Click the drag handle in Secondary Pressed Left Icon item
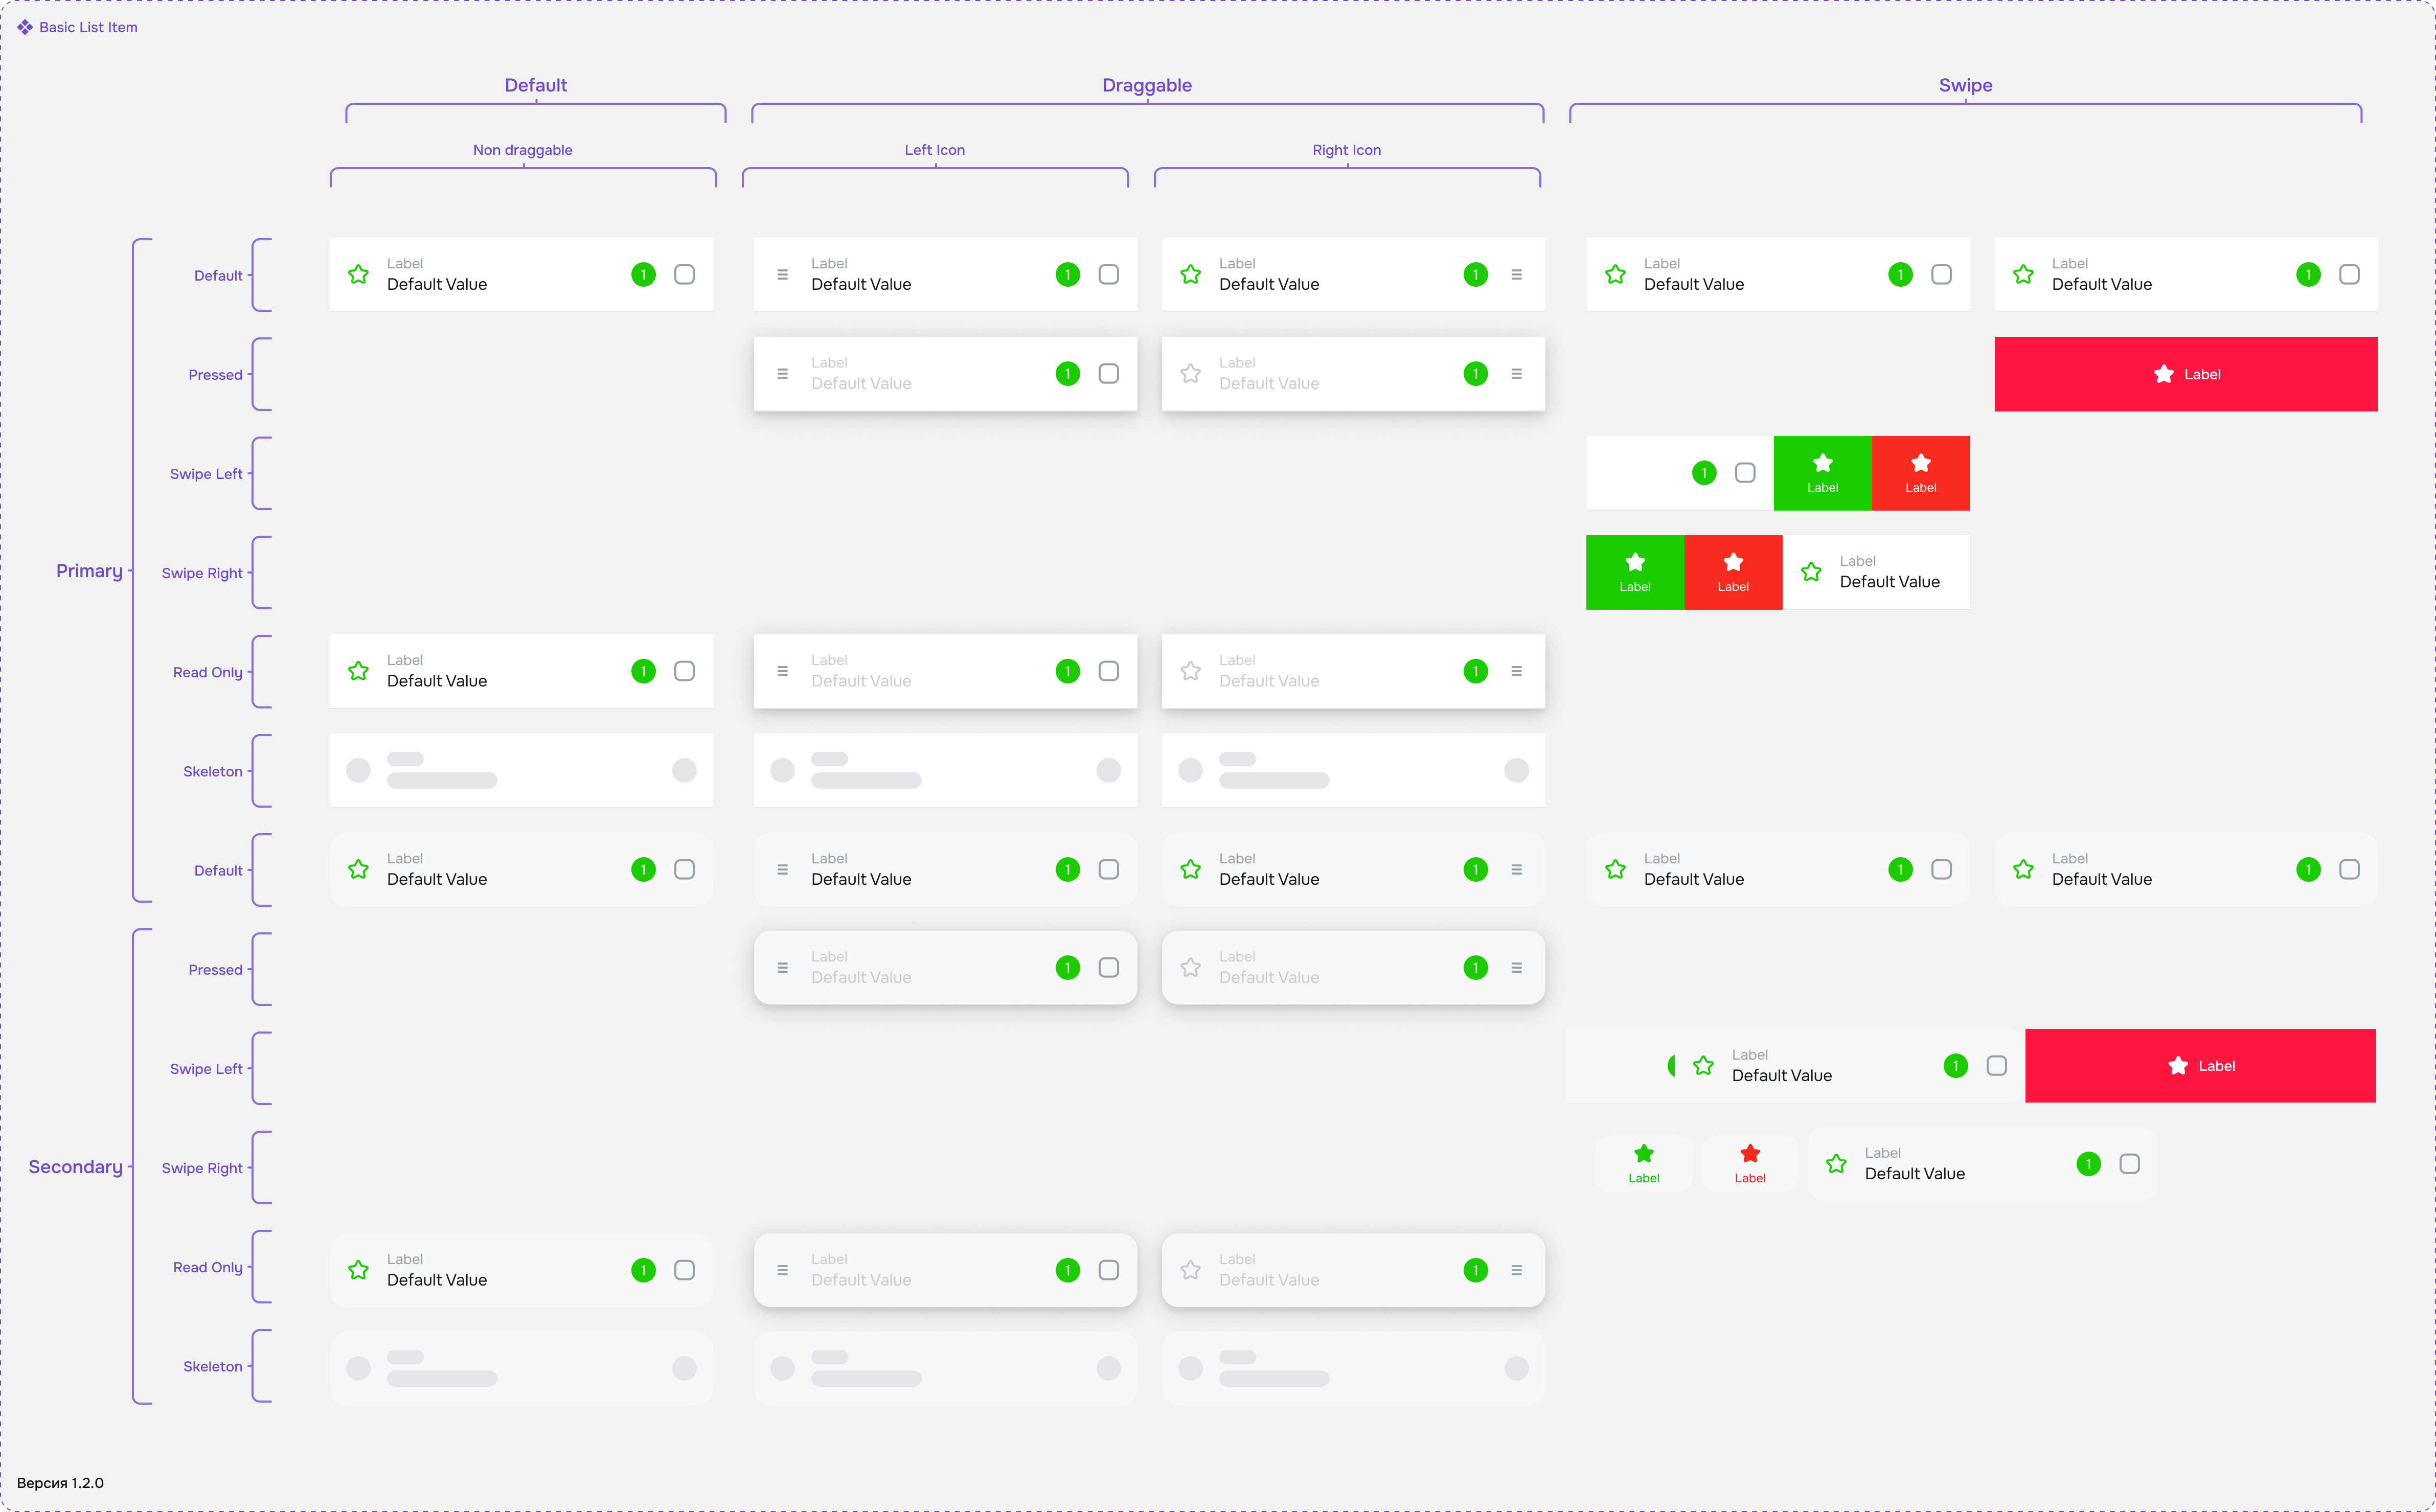Image resolution: width=2436 pixels, height=1512 pixels. 783,968
